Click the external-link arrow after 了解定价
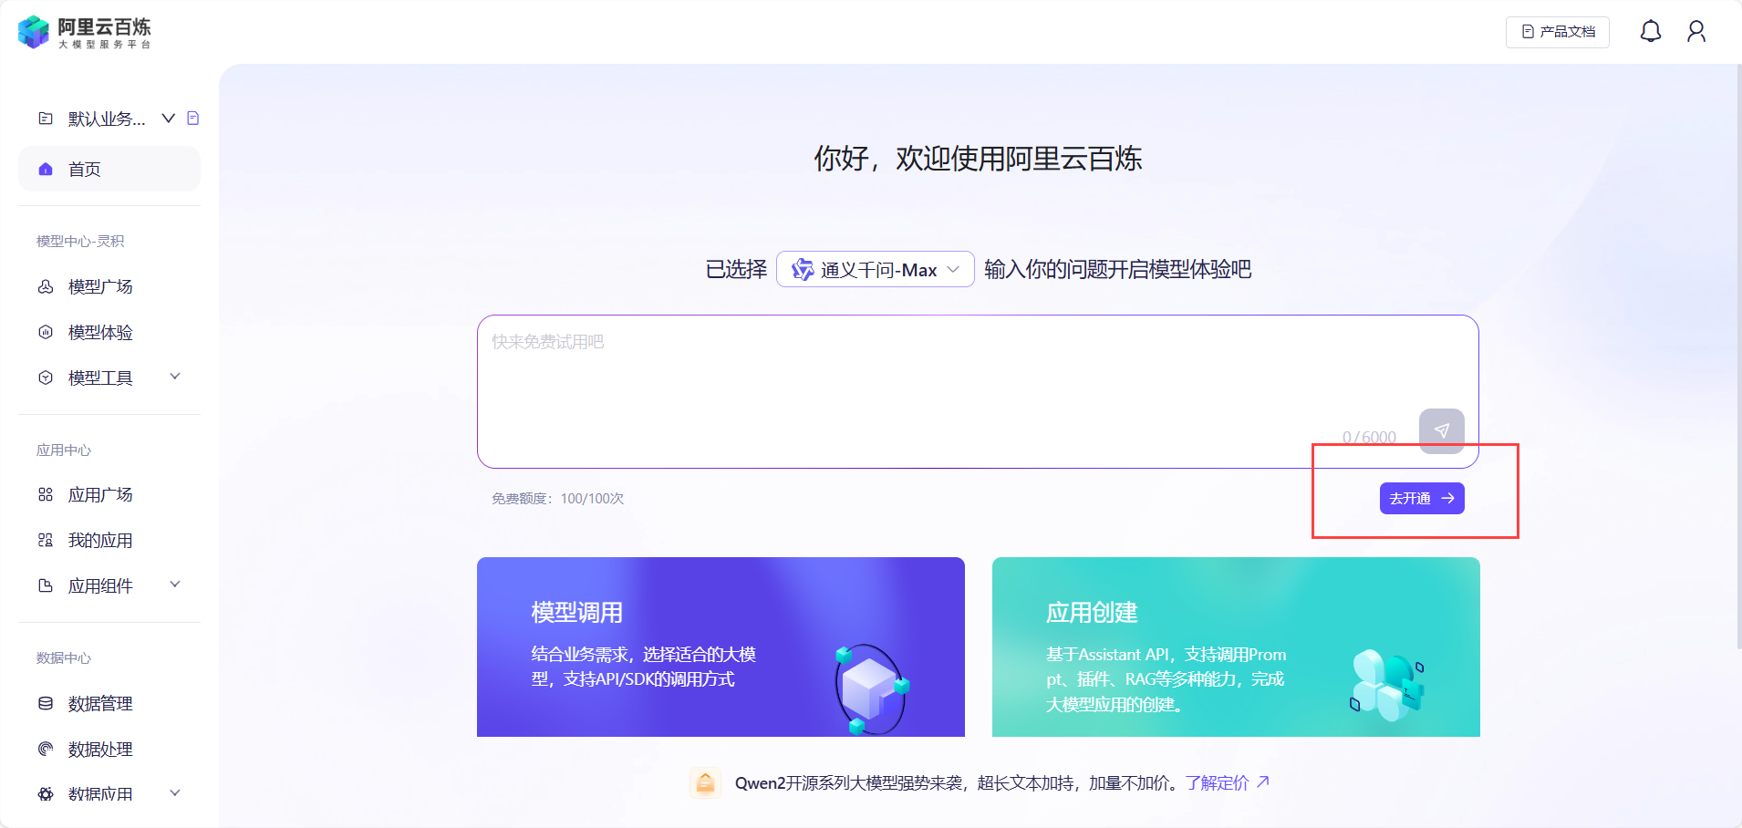 (x=1263, y=781)
